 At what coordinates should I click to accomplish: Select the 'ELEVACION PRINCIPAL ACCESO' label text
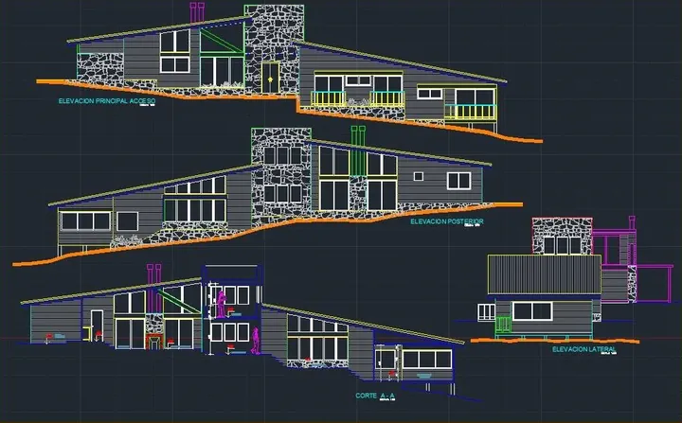(x=106, y=101)
